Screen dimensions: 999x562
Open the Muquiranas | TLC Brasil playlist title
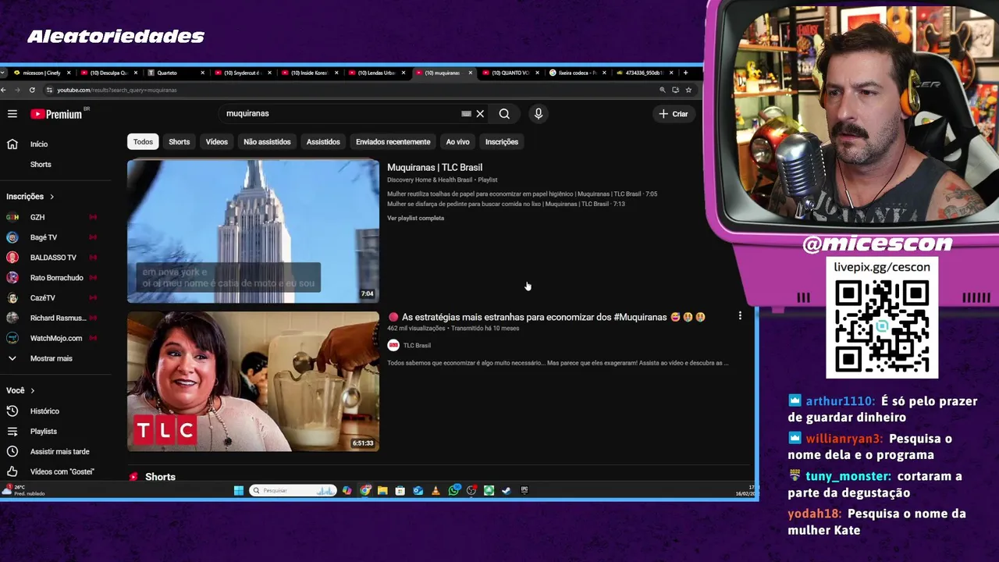pyautogui.click(x=435, y=168)
